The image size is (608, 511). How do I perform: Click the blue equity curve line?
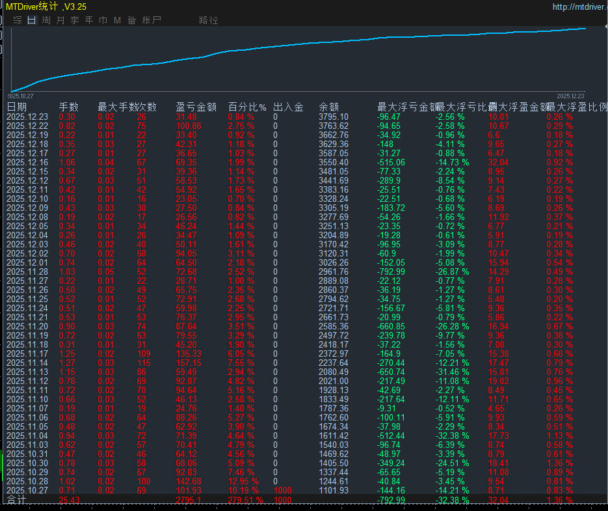click(x=298, y=45)
